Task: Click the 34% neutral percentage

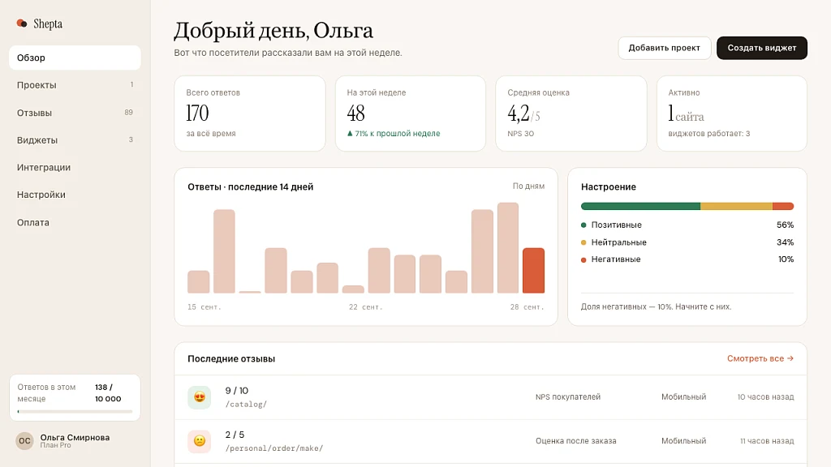Action: pos(785,242)
